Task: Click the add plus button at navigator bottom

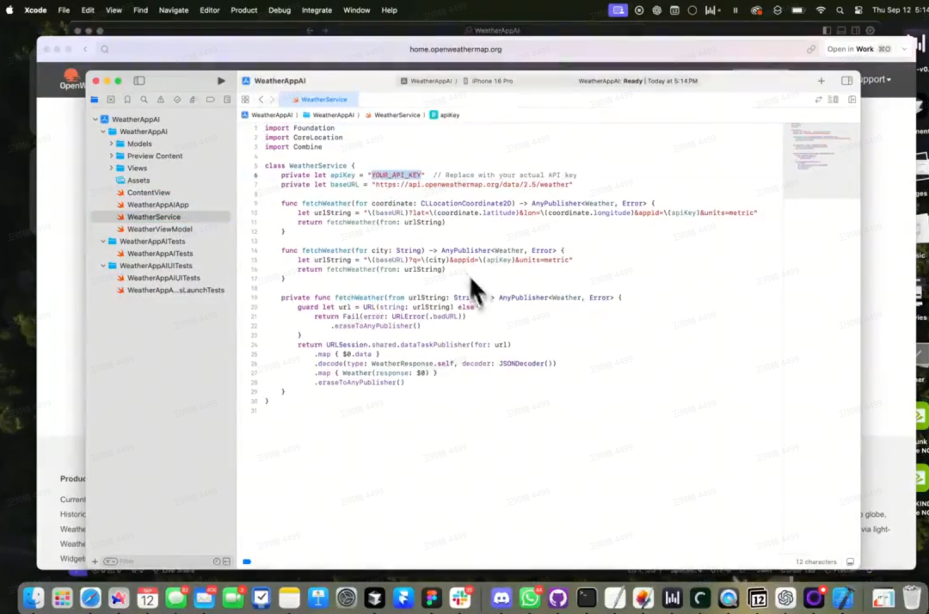Action: (95, 562)
